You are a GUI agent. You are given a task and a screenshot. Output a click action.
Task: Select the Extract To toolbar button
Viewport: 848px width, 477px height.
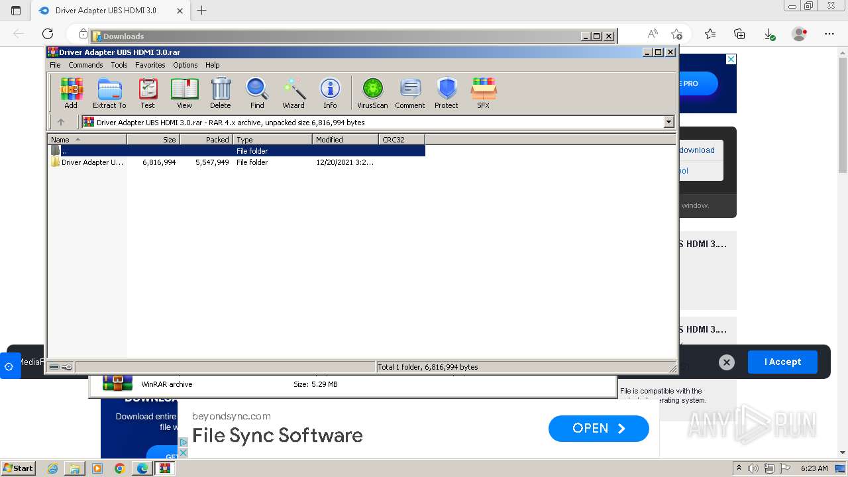[109, 93]
